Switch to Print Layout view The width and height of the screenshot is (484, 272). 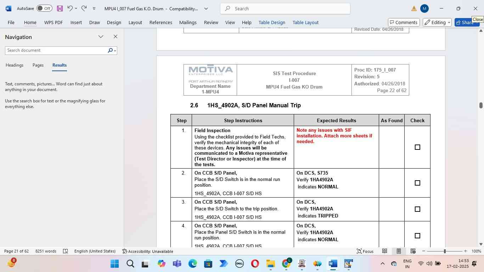click(399, 251)
